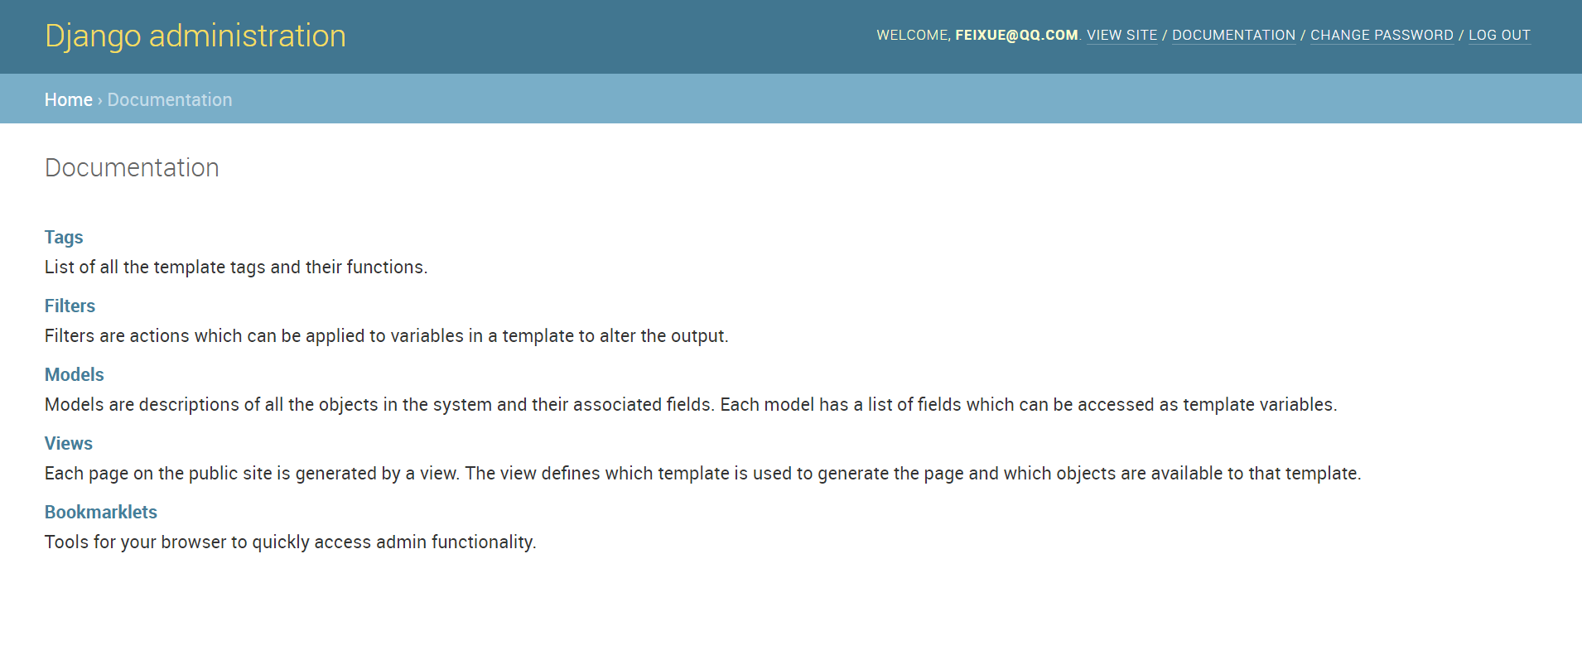Log out using the header link
1582x660 pixels.
pos(1499,35)
